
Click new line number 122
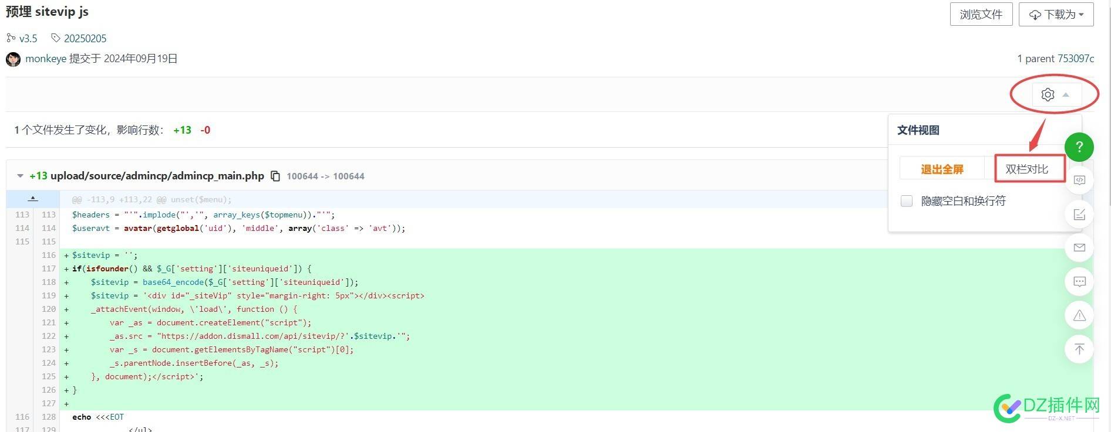coord(49,336)
